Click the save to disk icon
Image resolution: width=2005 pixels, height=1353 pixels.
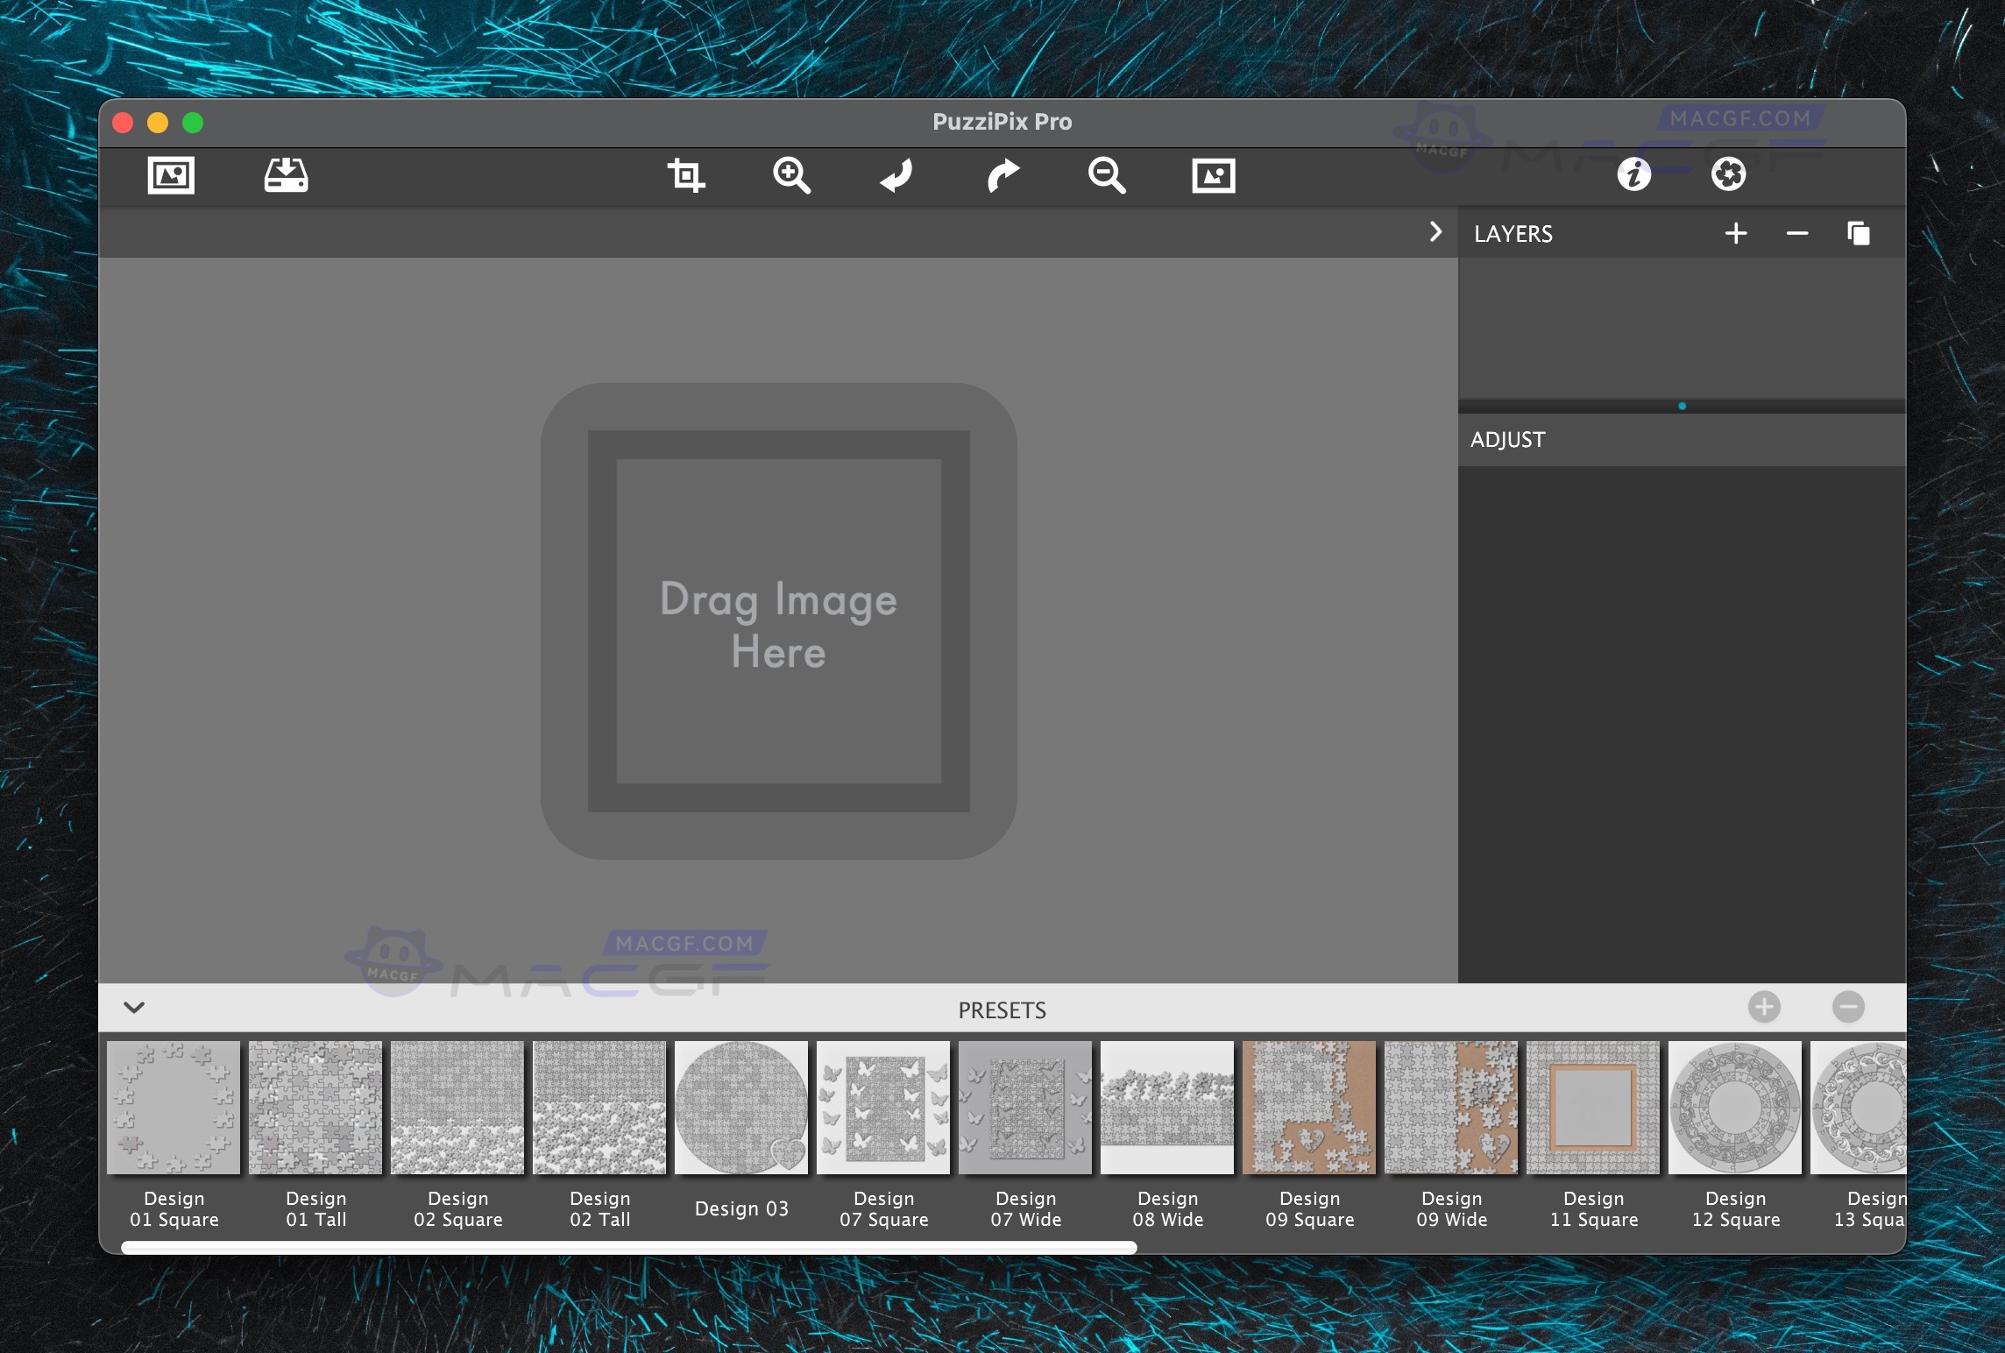[x=286, y=175]
